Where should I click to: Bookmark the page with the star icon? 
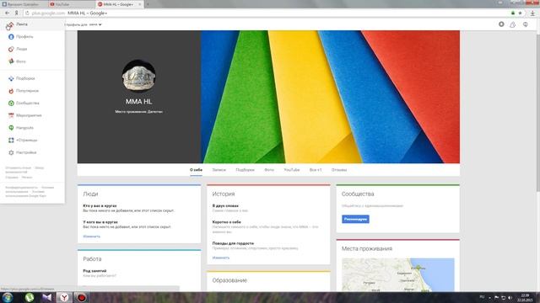click(520, 13)
